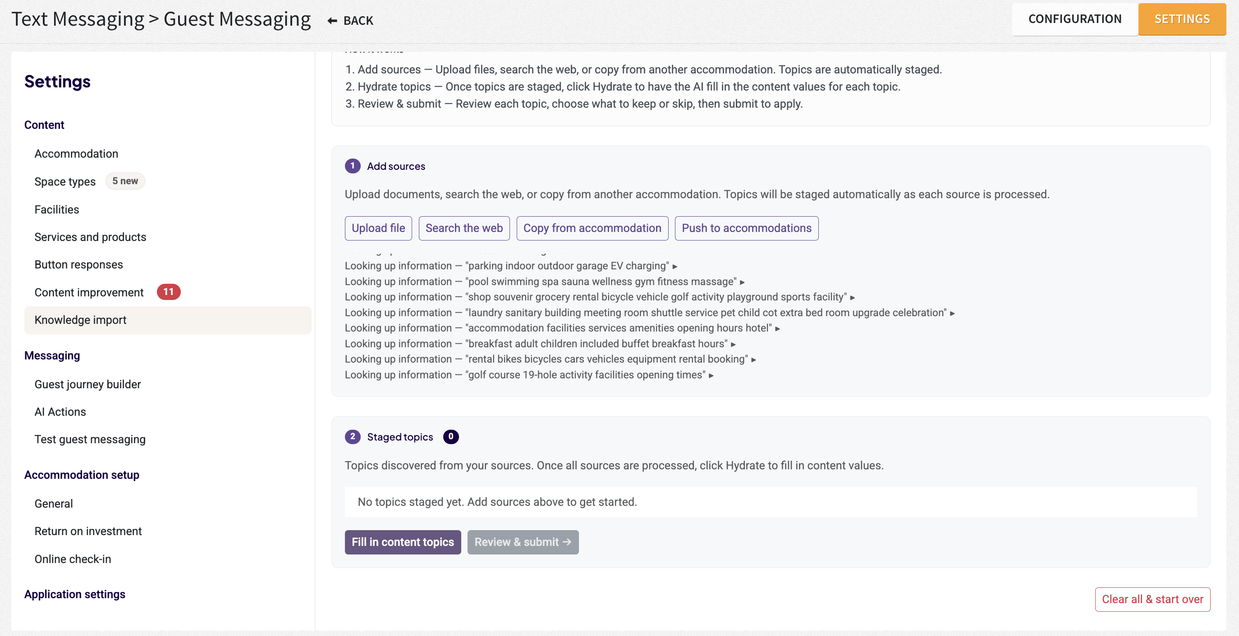Open Return on investment
This screenshot has height=636, width=1239.
click(x=88, y=532)
